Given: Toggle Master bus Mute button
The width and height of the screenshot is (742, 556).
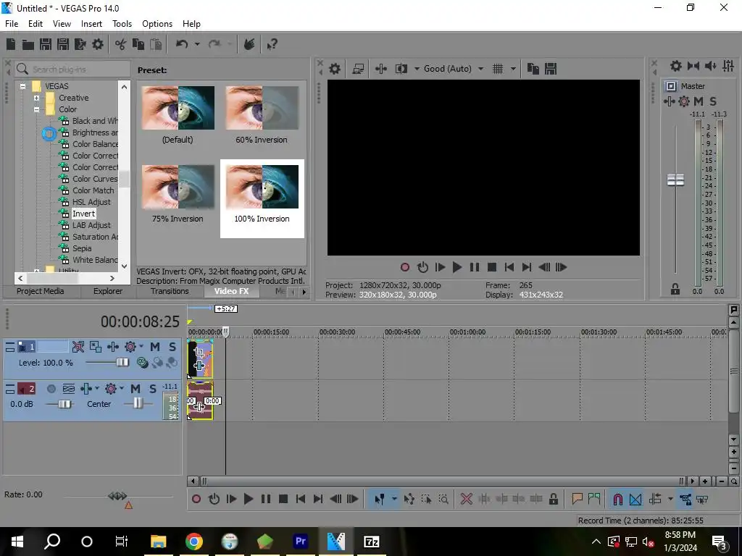Looking at the screenshot, I should point(699,101).
